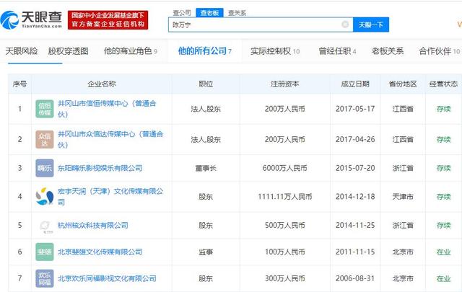Open the 欢乐同福 company logo thumbnail

pos(45,278)
